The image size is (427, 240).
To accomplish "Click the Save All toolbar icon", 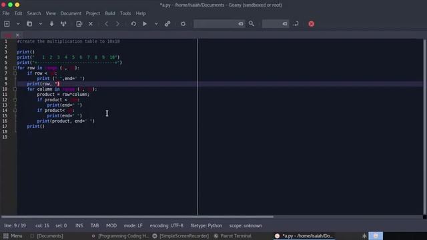I will coord(63,24).
